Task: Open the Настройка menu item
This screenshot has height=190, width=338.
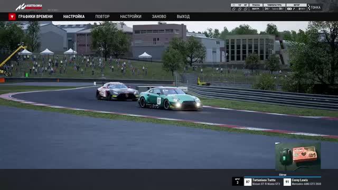Action: (74, 16)
